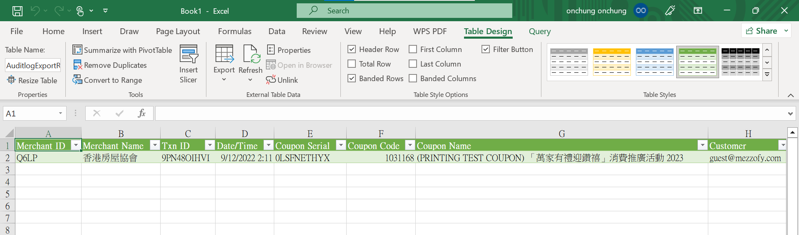
Task: Select the black dark table style swatch
Action: click(x=740, y=62)
